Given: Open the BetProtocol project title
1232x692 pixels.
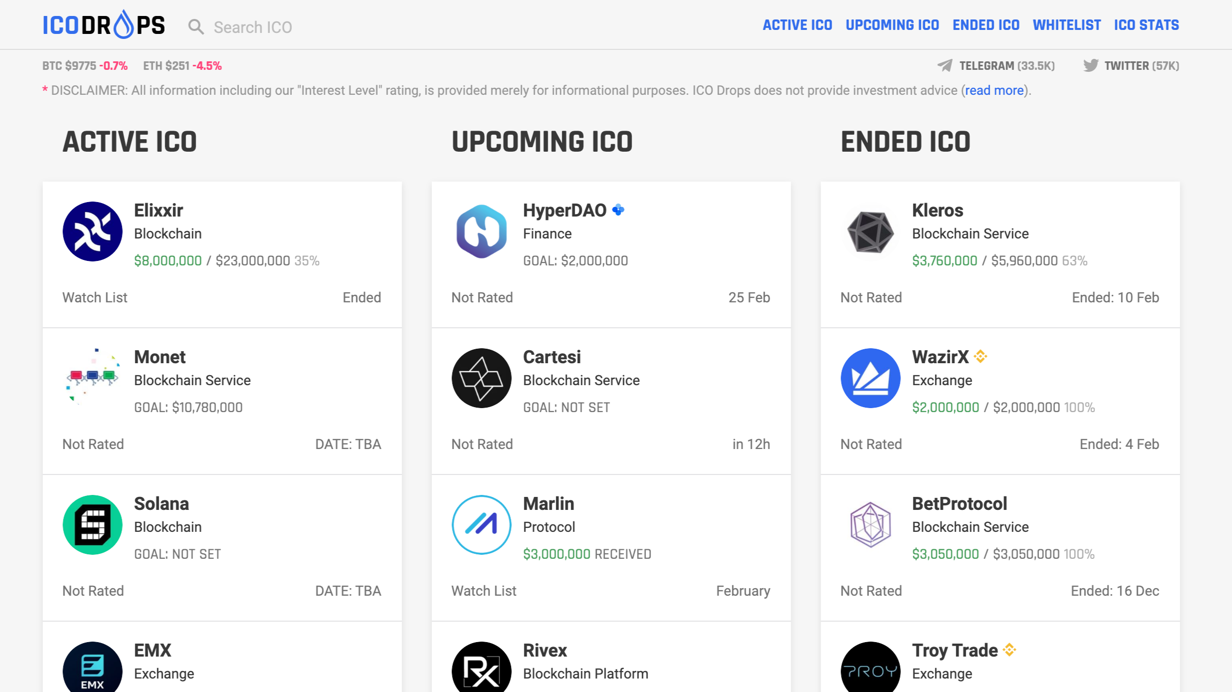Looking at the screenshot, I should [x=960, y=504].
